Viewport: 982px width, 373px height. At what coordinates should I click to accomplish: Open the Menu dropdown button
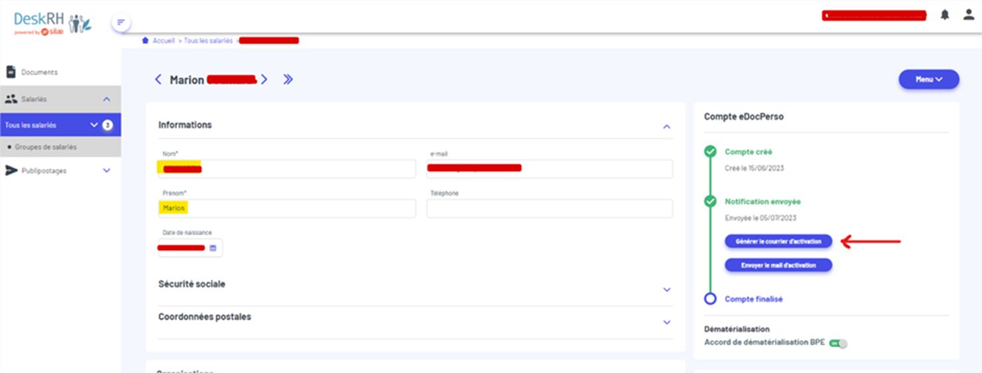(x=929, y=79)
